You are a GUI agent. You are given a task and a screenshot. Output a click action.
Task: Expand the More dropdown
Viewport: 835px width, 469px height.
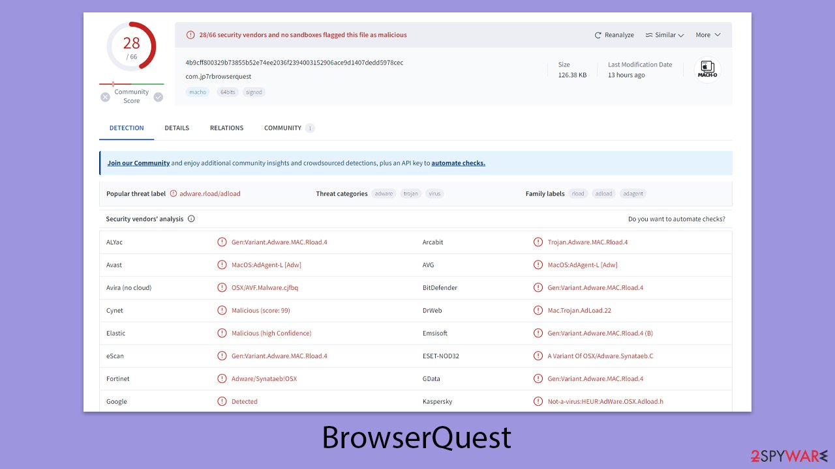click(x=706, y=35)
